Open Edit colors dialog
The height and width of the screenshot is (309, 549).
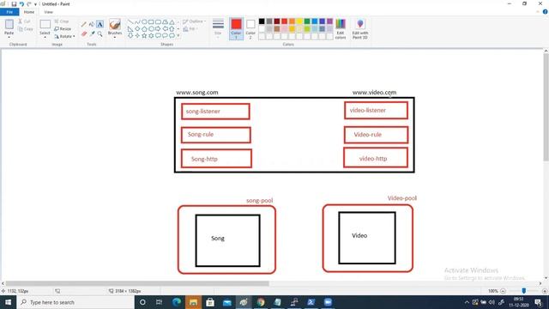341,28
